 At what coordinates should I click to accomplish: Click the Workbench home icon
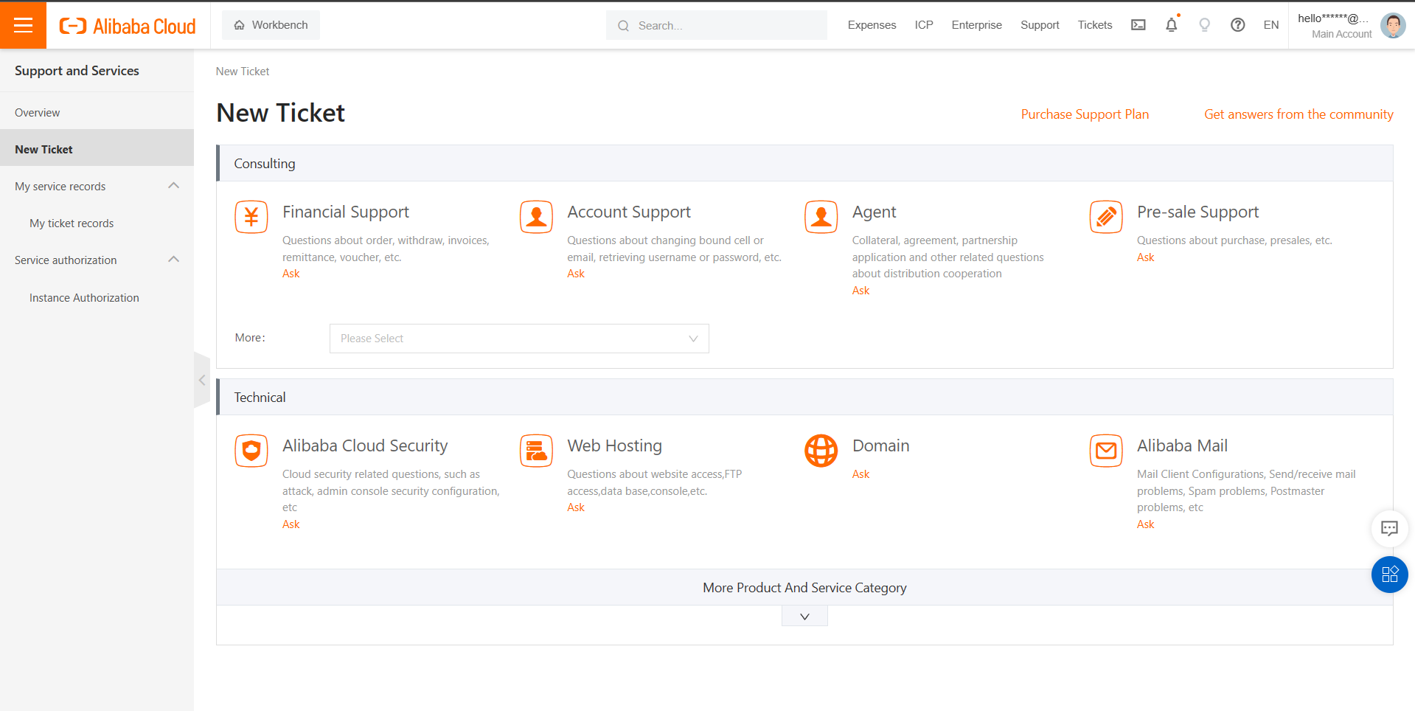pyautogui.click(x=239, y=25)
